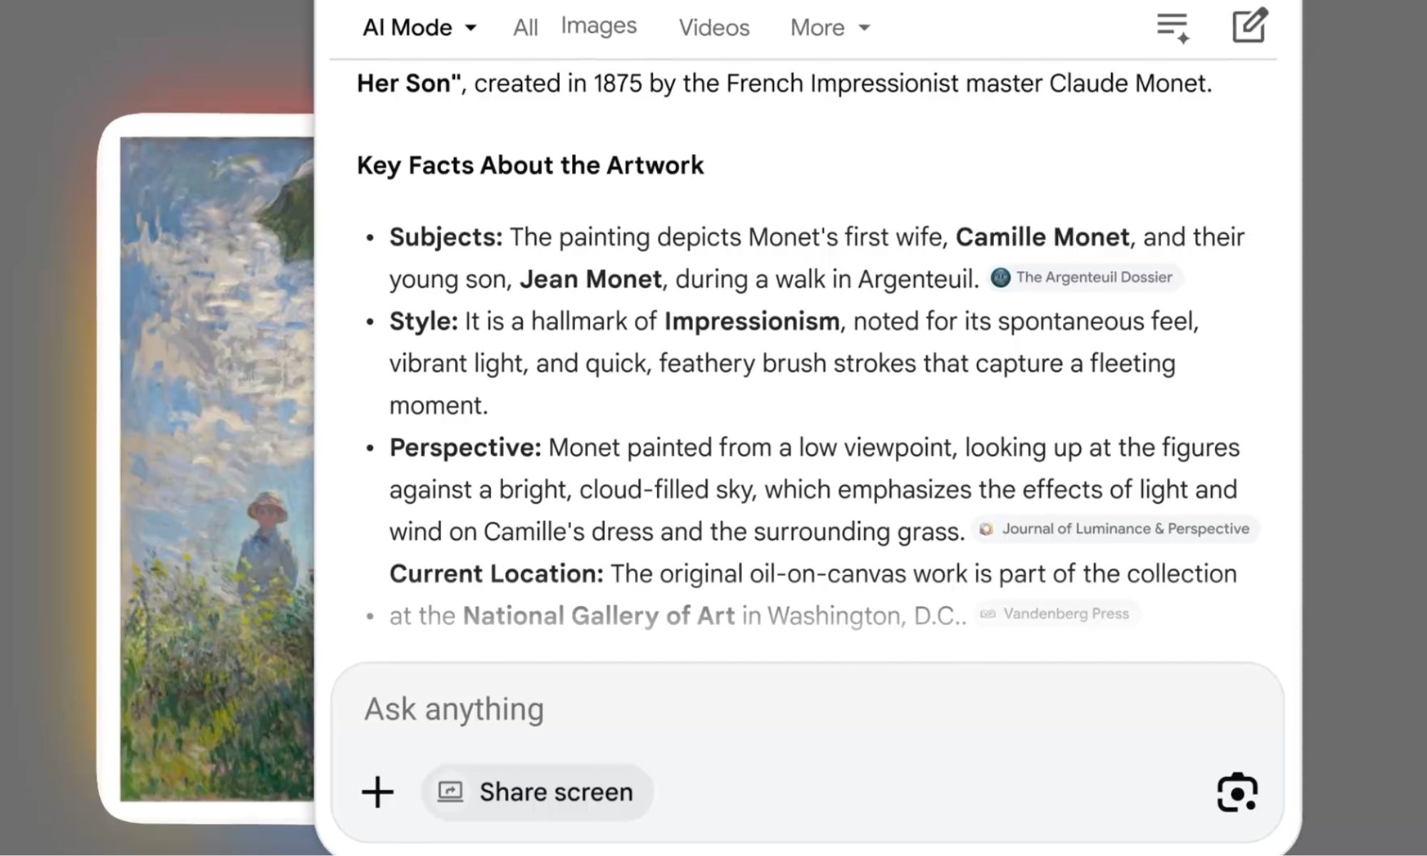Open Google Lens visual search

click(1238, 792)
